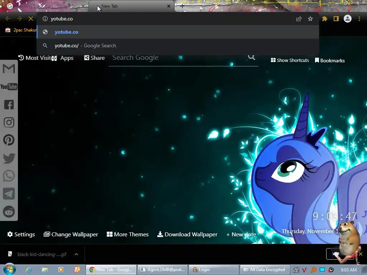Screen dimensions: 367x275
Task: Go forward to the next page
Action: (x=19, y=19)
